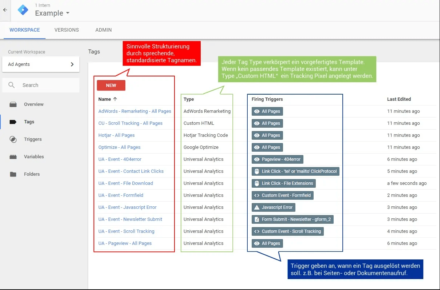Click All Pages trigger in Google Optimize row
This screenshot has width=440, height=290.
tap(267, 147)
